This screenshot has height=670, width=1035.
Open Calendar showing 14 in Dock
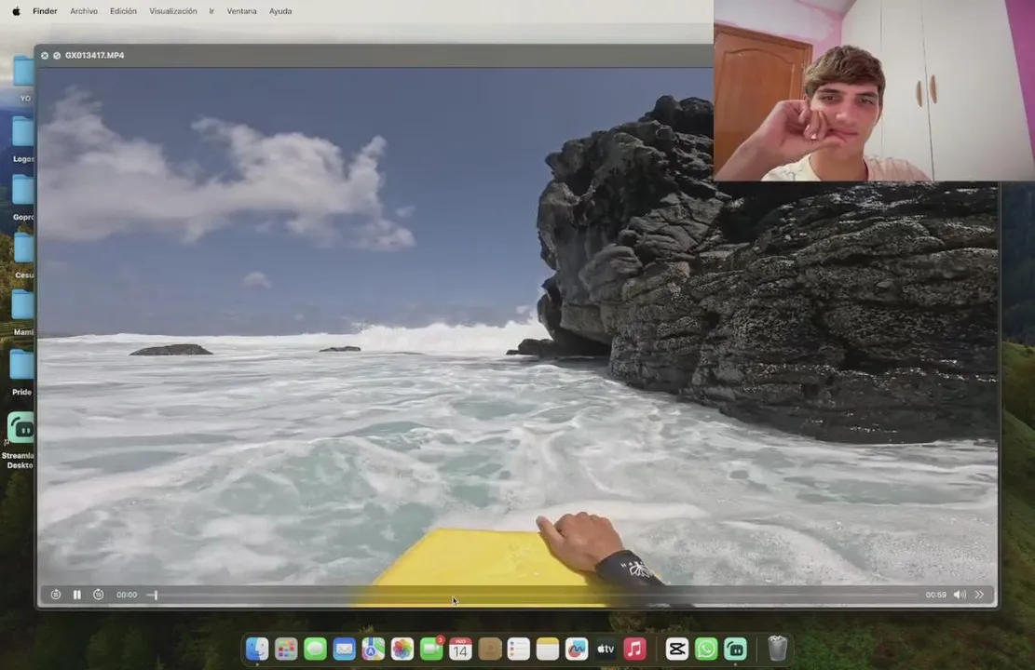pos(460,650)
